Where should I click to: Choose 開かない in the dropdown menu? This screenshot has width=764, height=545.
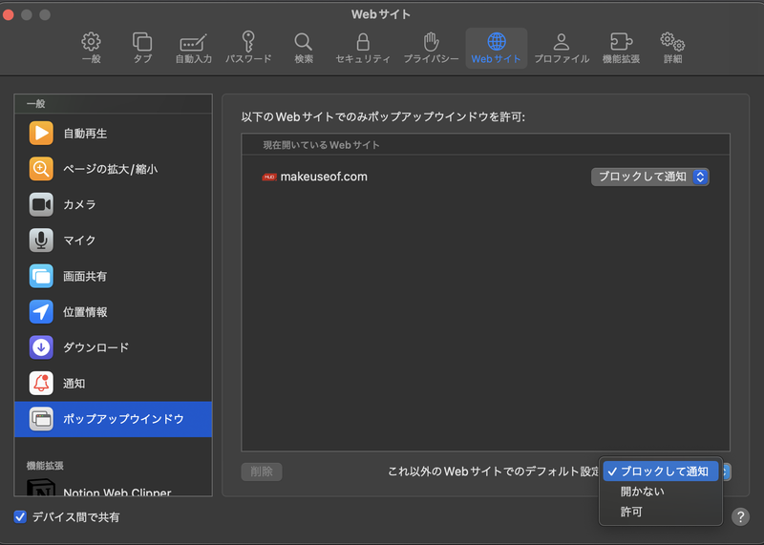pyautogui.click(x=642, y=492)
